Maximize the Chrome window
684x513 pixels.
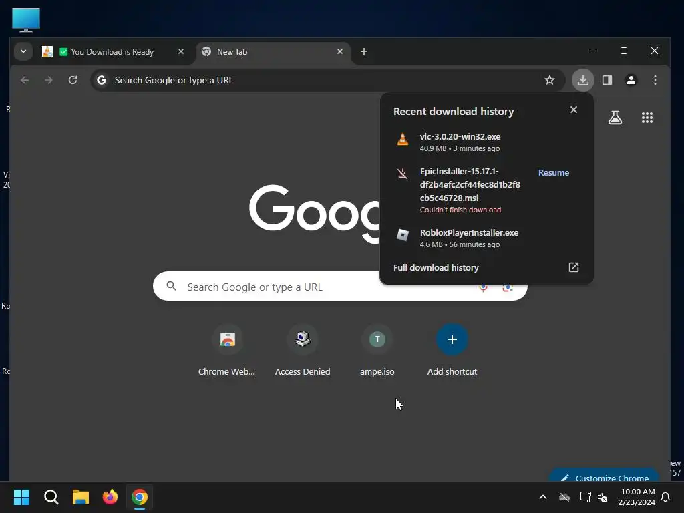pyautogui.click(x=624, y=51)
